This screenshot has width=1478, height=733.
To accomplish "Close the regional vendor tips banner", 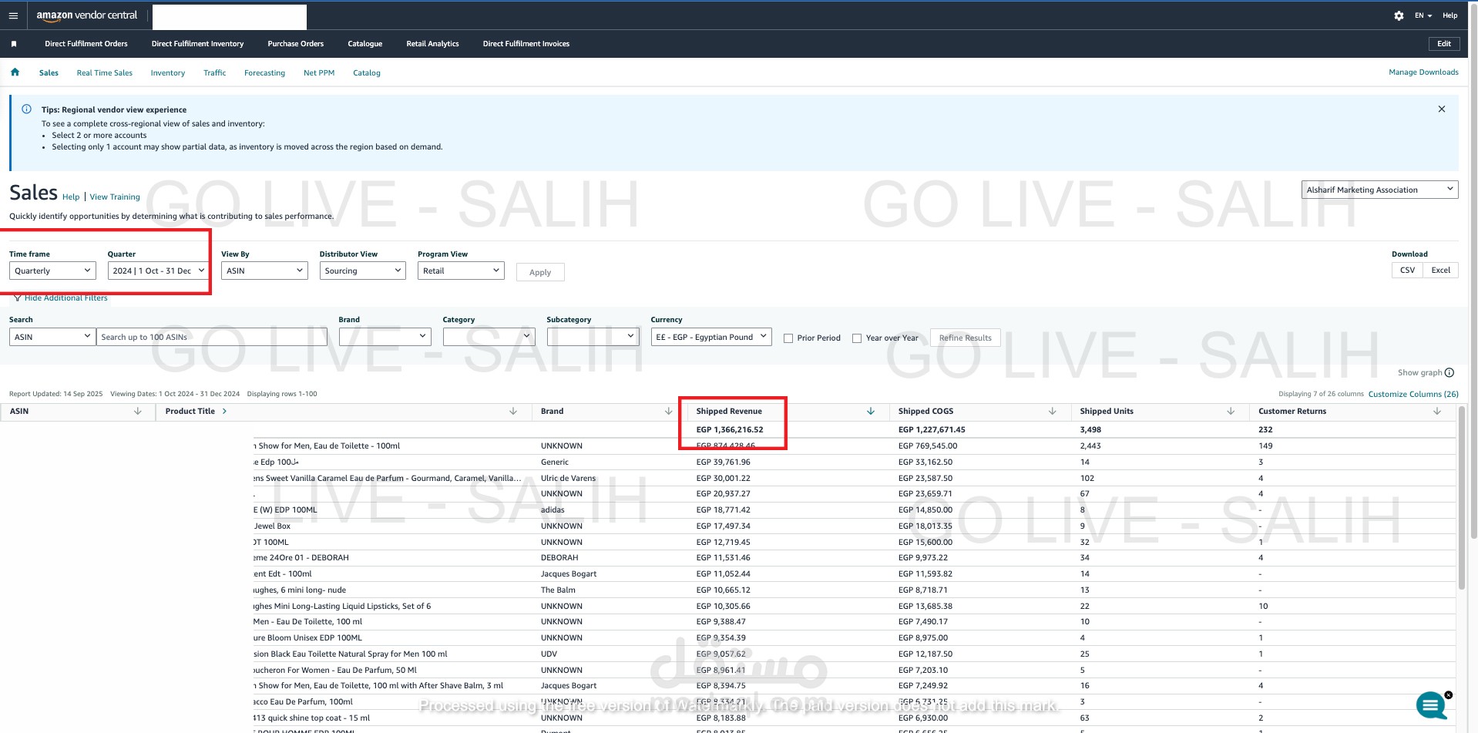I will 1441,109.
